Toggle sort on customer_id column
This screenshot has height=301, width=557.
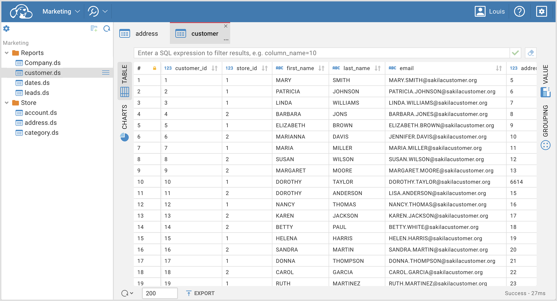pos(214,68)
